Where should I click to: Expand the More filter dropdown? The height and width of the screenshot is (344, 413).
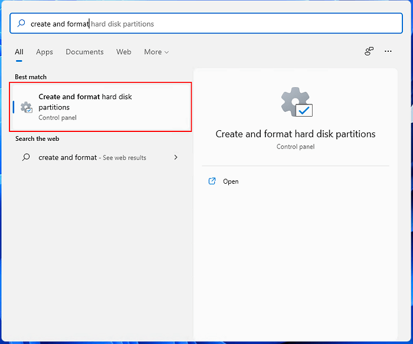pyautogui.click(x=156, y=52)
